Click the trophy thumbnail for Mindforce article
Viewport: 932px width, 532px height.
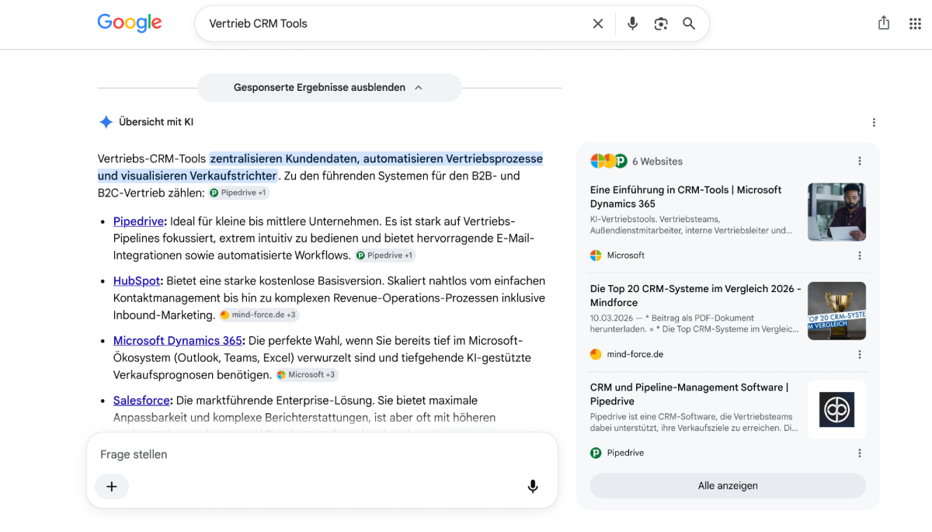(x=836, y=311)
